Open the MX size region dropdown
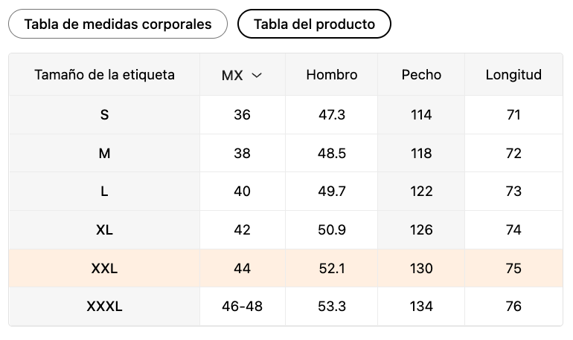 [242, 75]
